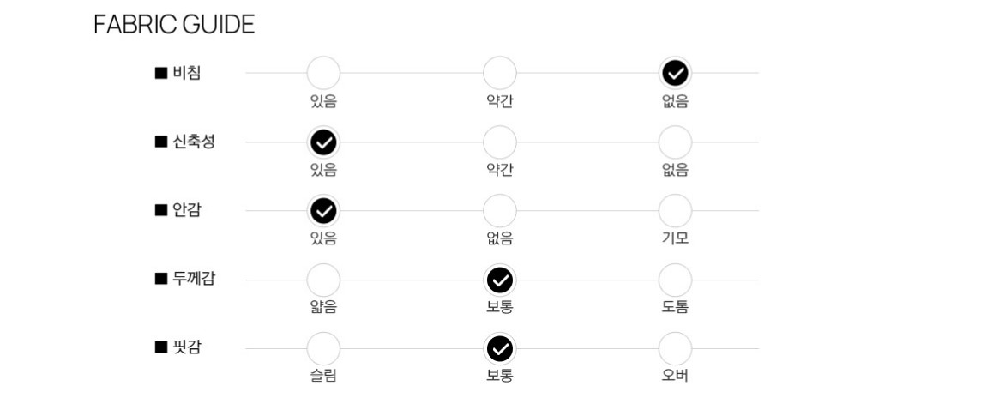Click the checked 핏감 보통 circle
Image resolution: width=987 pixels, height=416 pixels.
point(500,348)
